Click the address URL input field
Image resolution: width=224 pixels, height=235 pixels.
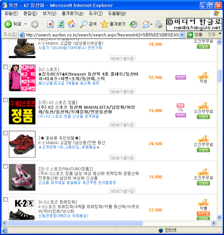(102, 35)
